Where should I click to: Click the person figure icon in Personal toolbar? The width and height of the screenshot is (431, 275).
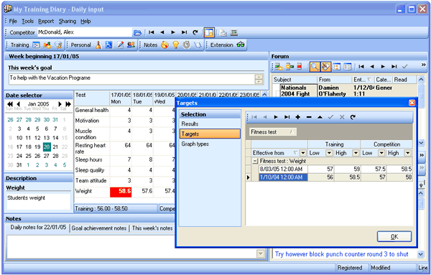coord(98,45)
